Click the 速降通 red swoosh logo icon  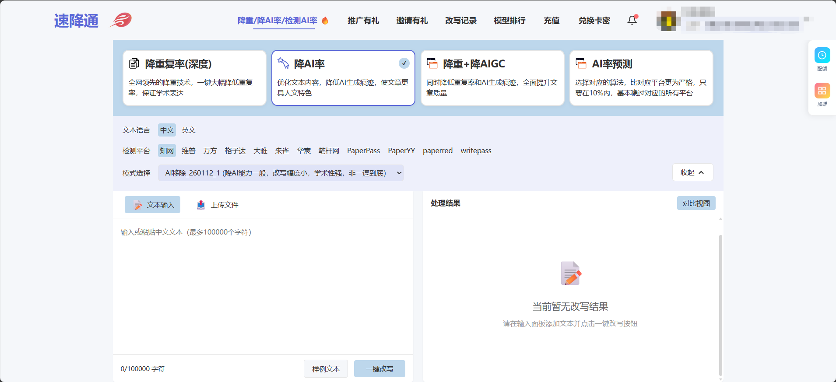[x=120, y=20]
